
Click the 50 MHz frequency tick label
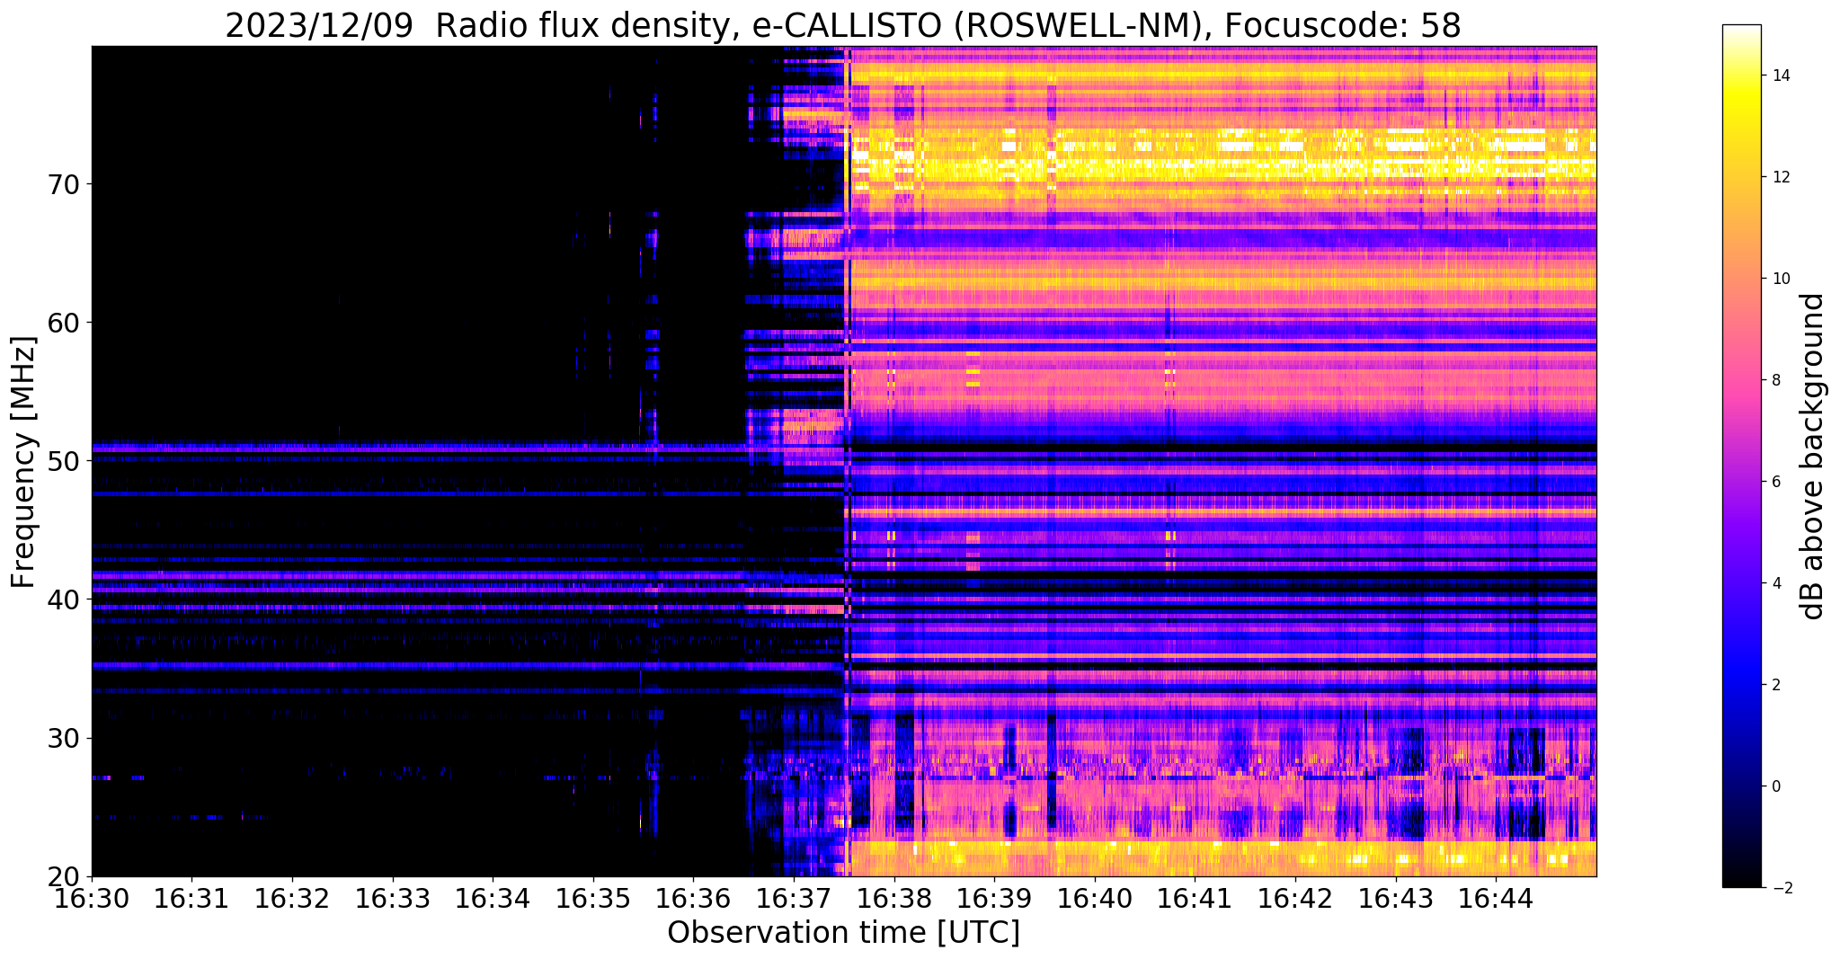(x=63, y=461)
